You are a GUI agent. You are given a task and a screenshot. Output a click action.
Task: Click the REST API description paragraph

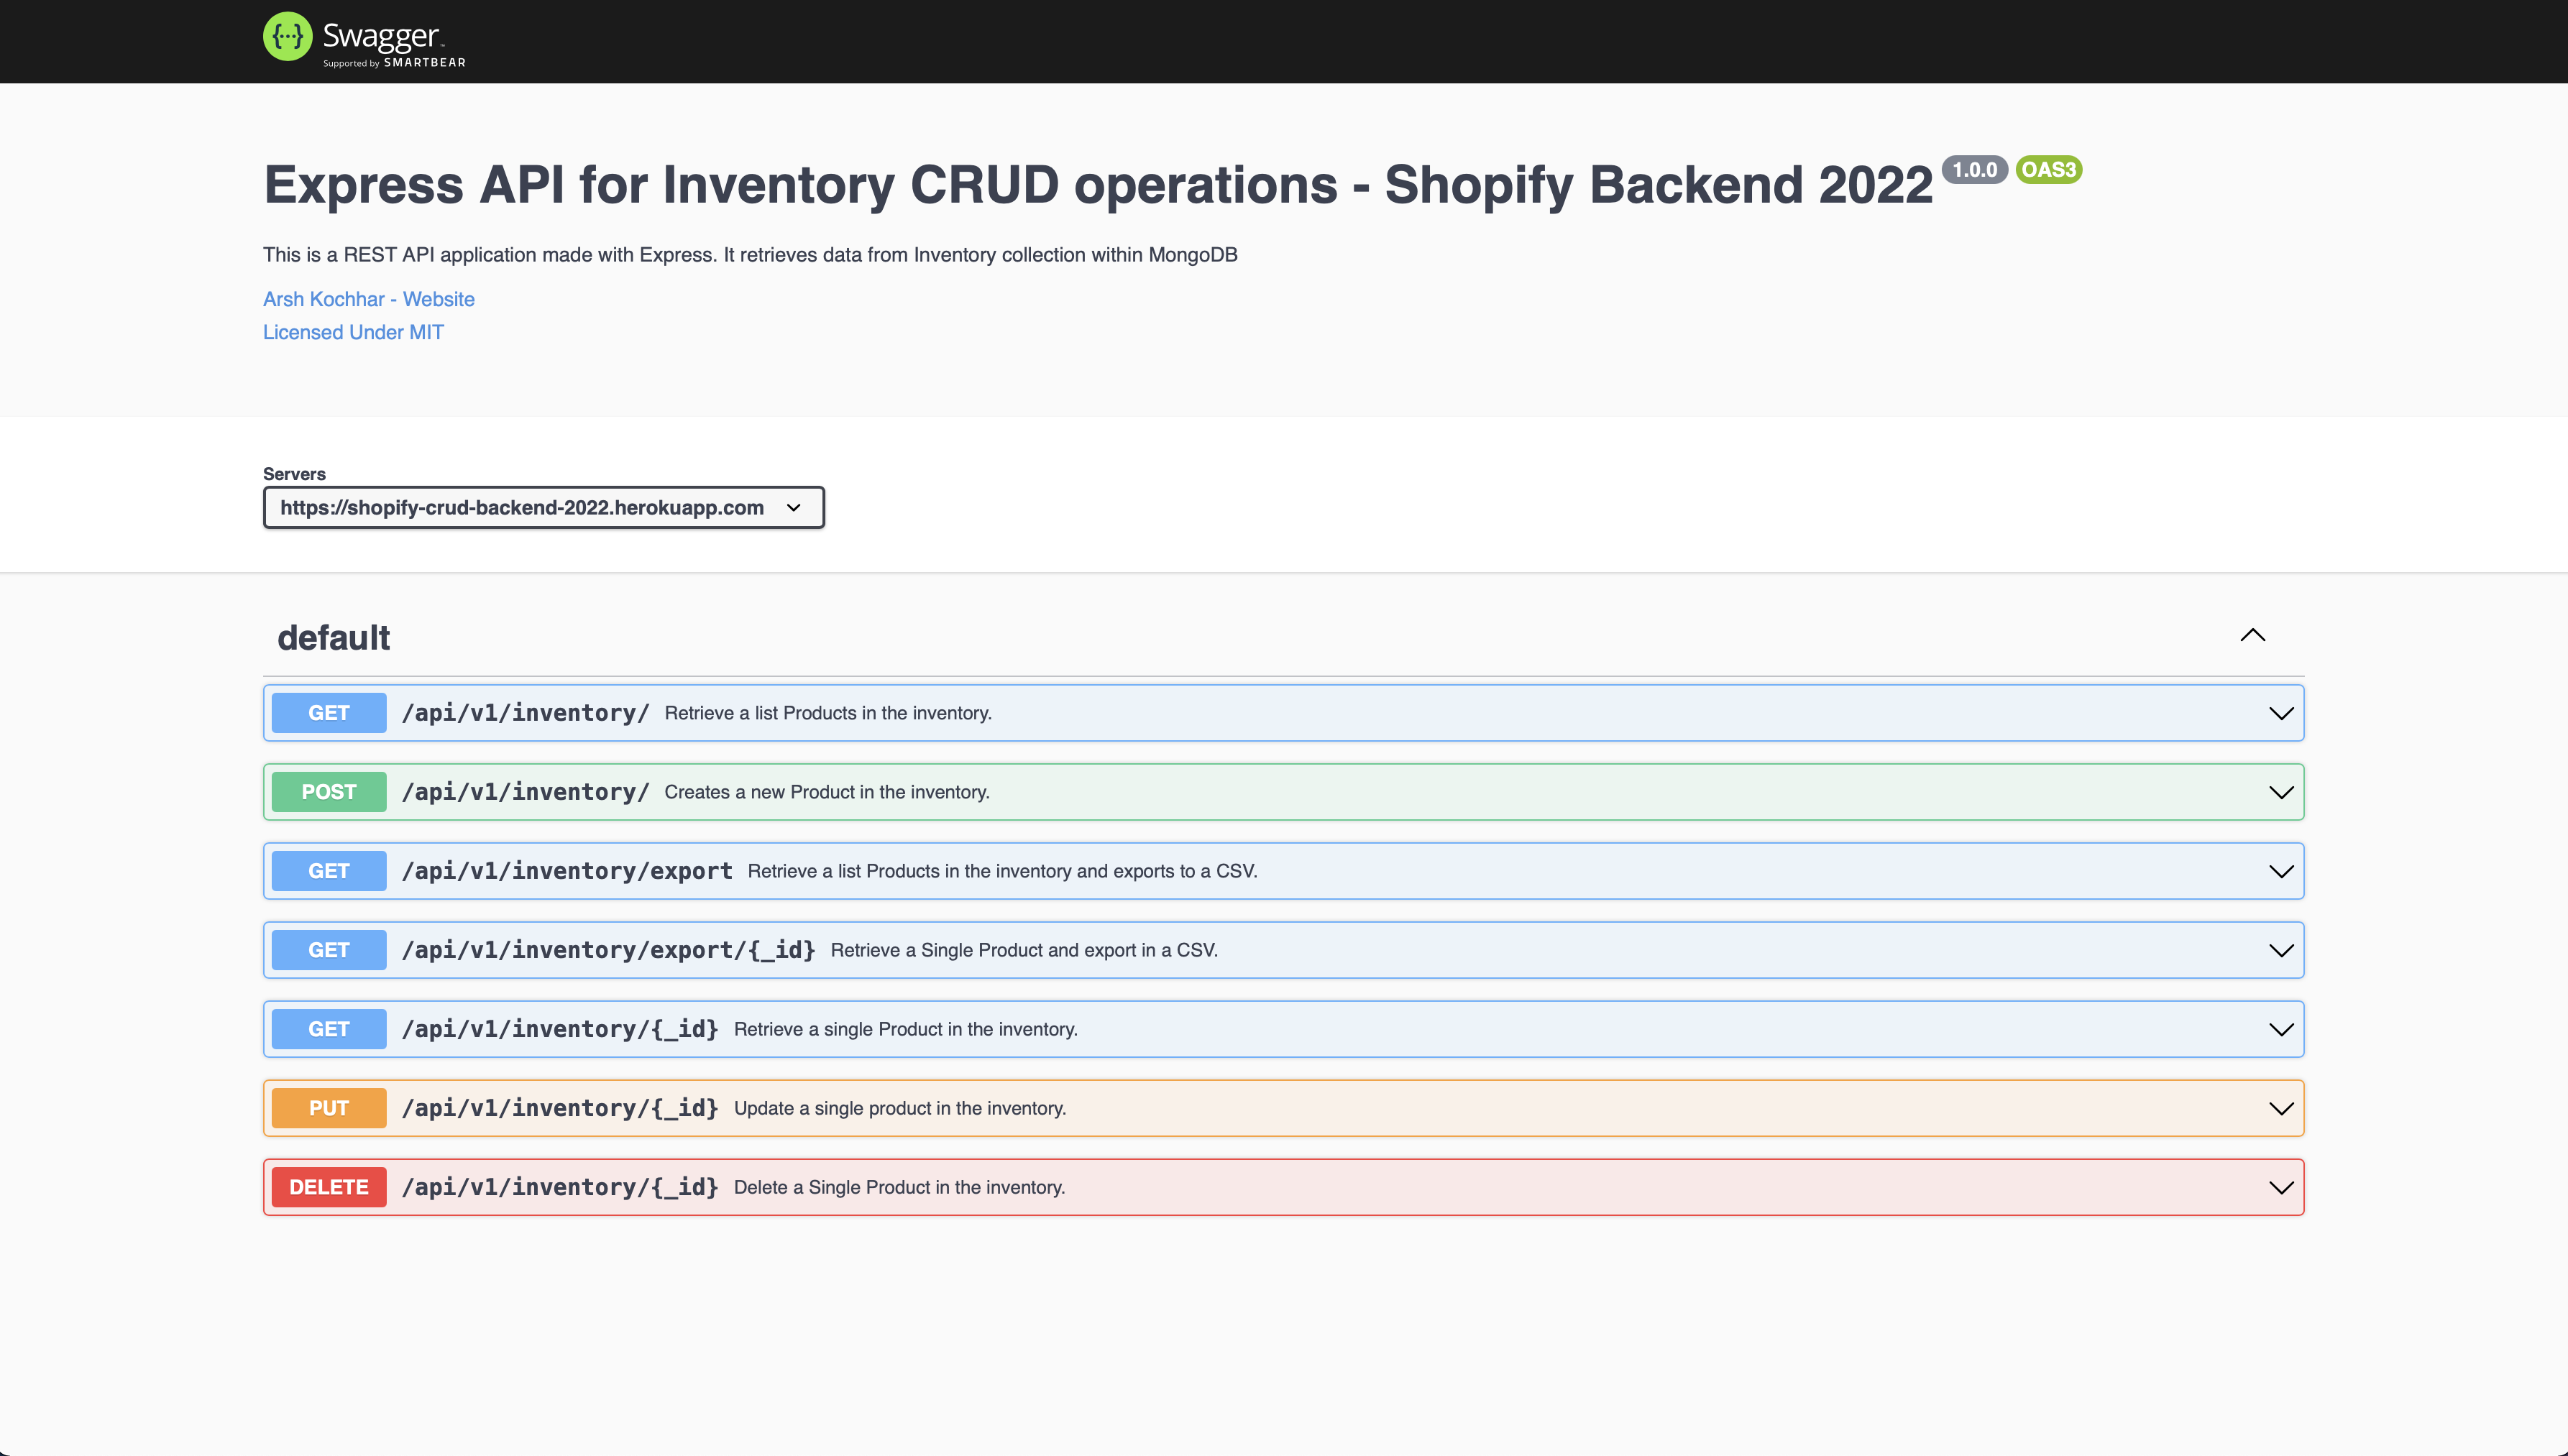click(x=751, y=255)
